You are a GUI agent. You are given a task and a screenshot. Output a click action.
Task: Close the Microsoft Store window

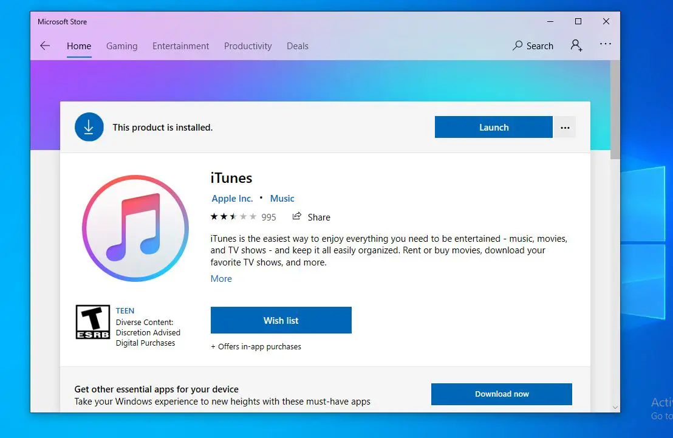(606, 21)
